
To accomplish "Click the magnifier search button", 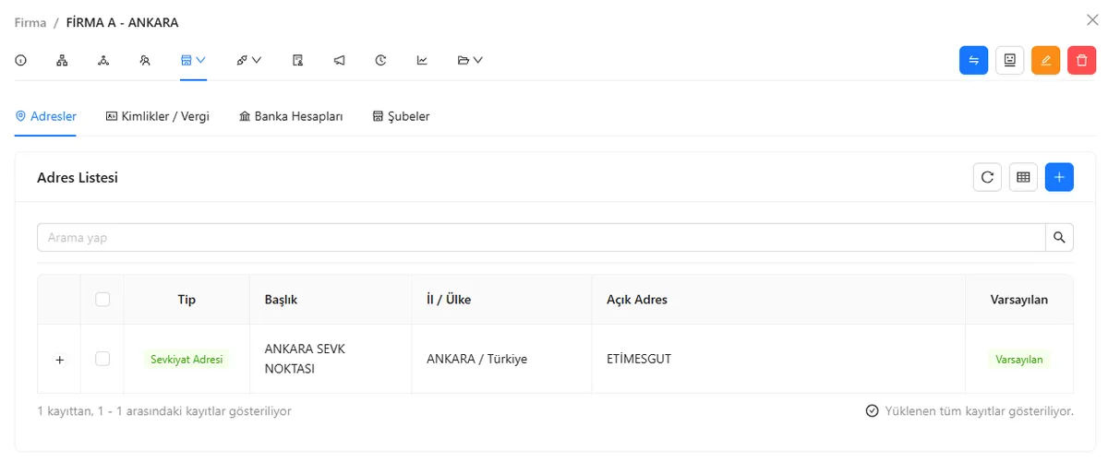I will 1059,237.
